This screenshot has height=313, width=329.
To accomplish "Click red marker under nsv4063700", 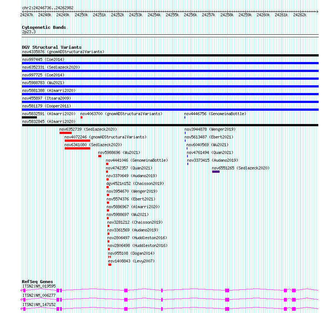I will (x=81, y=117).
